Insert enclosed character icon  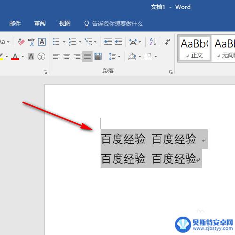(x=41, y=56)
